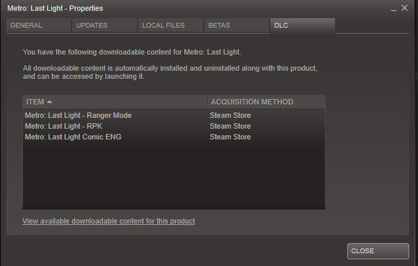This screenshot has width=418, height=266.
Task: Open the UPDATES tab
Action: point(104,26)
